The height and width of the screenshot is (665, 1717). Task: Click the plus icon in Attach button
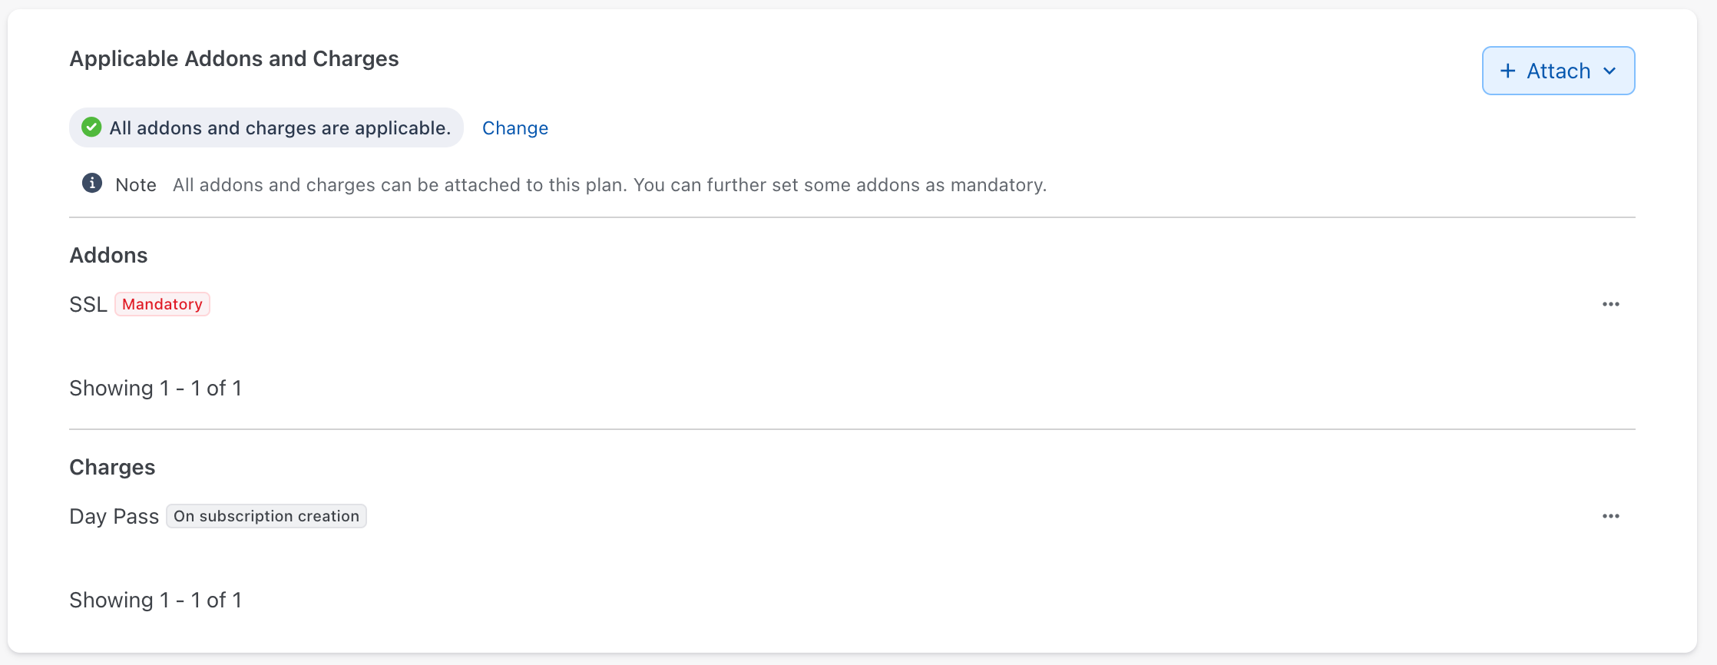click(1507, 71)
